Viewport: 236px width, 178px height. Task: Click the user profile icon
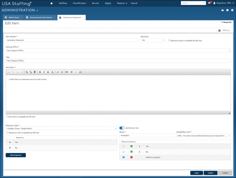214,3
